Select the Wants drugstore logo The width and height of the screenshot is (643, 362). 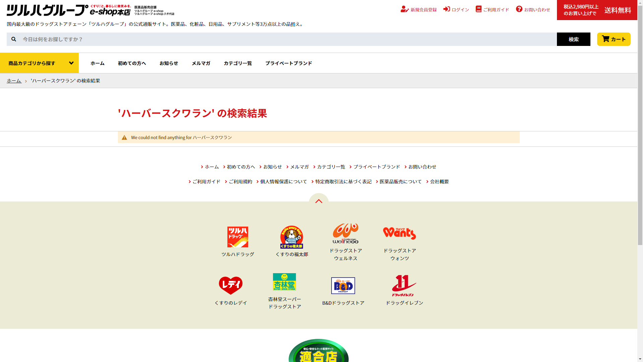point(399,233)
